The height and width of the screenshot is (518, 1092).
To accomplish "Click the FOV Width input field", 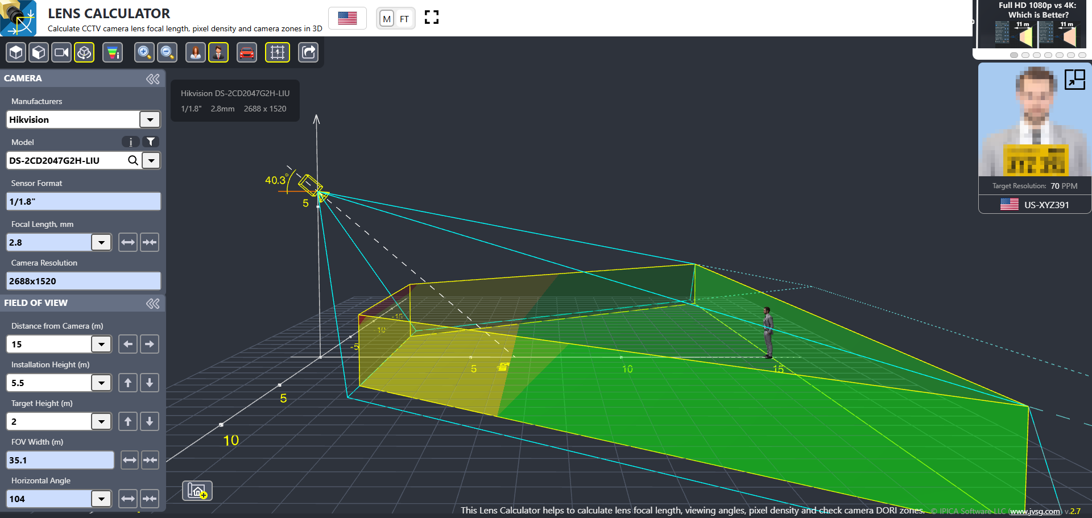I will click(60, 460).
